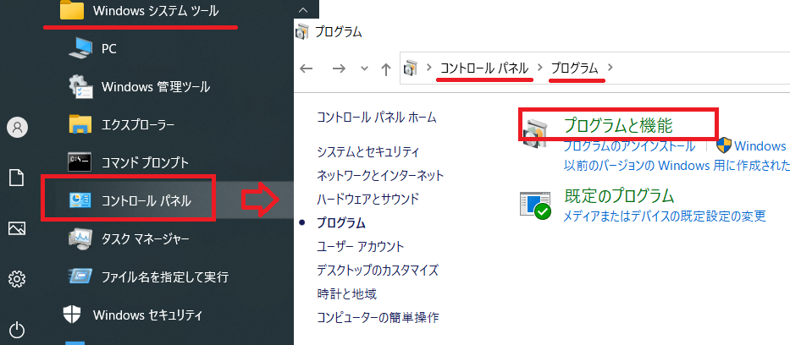The width and height of the screenshot is (790, 345).
Task: Click プログラムのアンインストール link
Action: coord(629,146)
